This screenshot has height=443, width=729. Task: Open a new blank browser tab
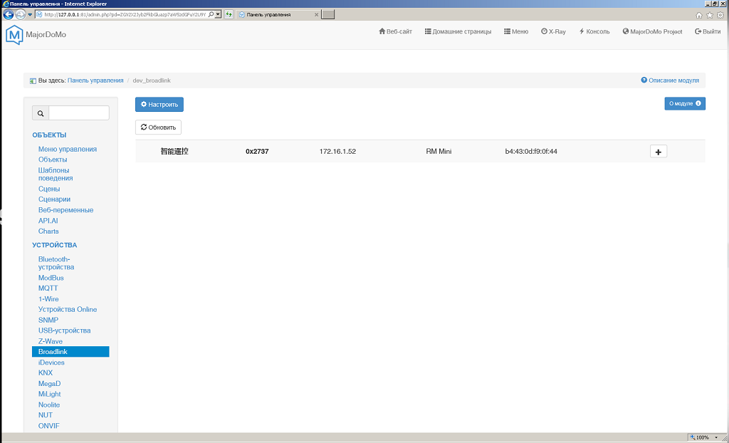(x=328, y=14)
